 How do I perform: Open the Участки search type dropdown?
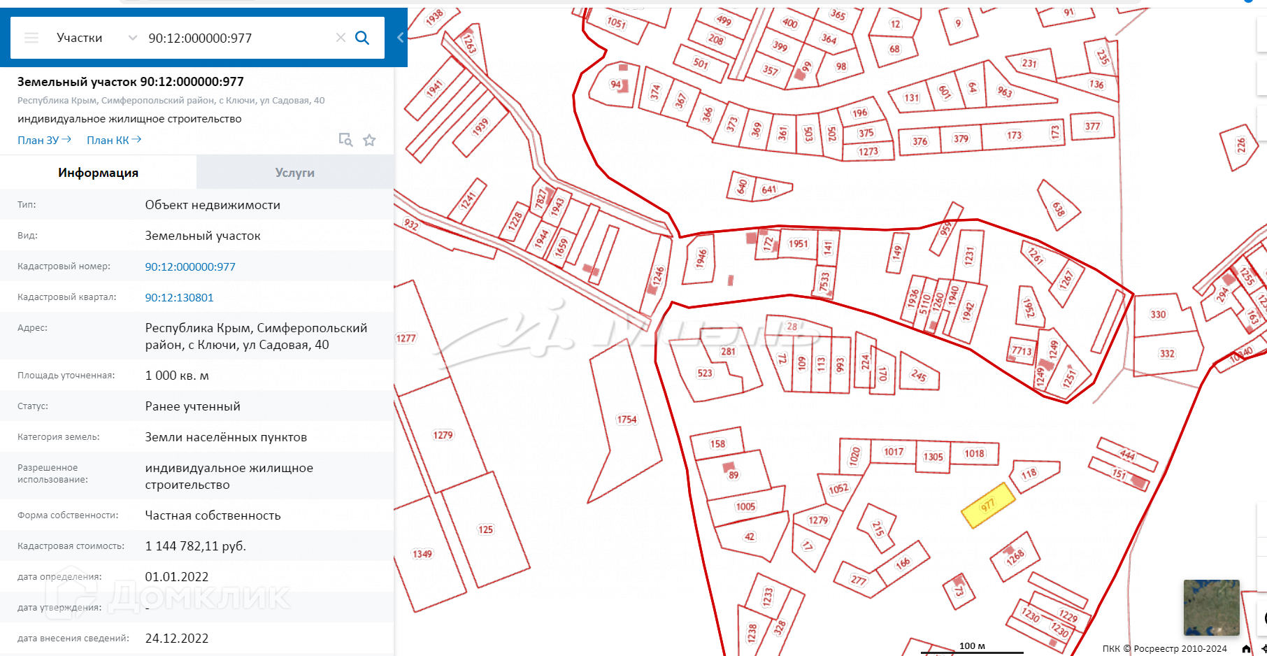tap(132, 38)
